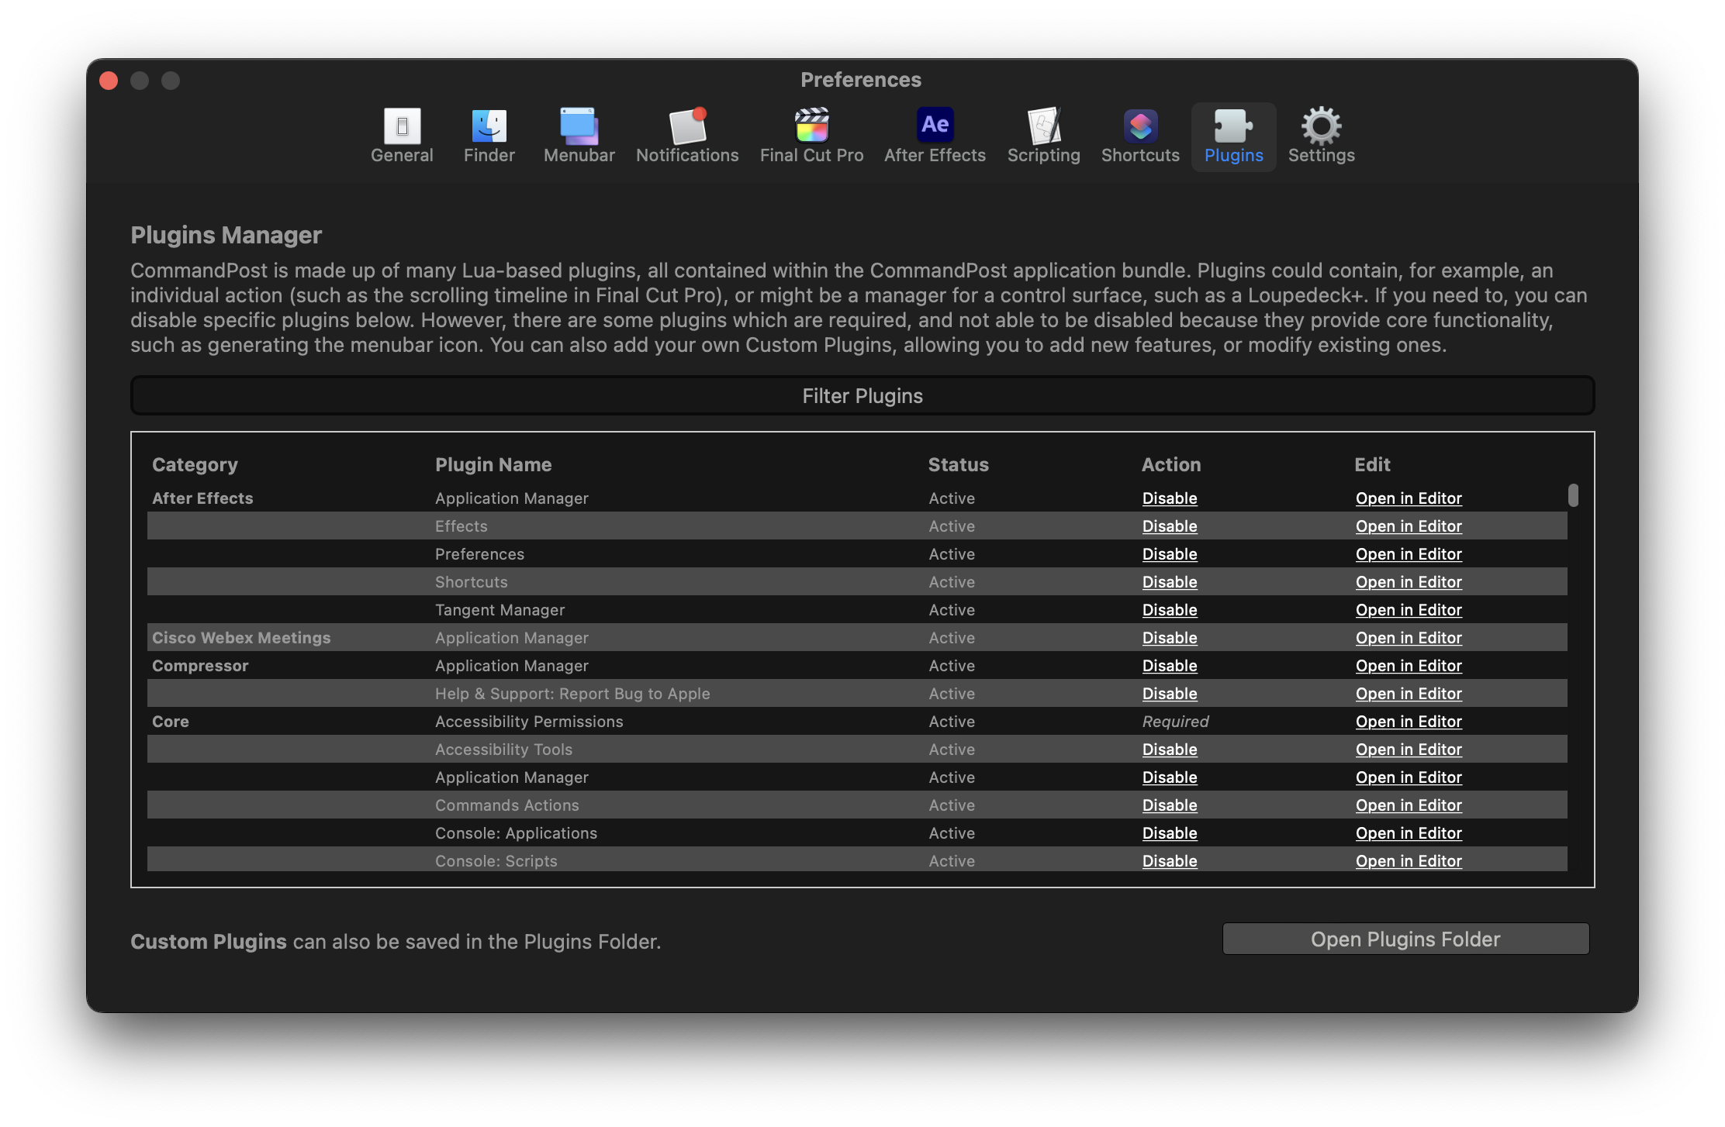Click the Core category label
Image resolution: width=1725 pixels, height=1127 pixels.
171,722
